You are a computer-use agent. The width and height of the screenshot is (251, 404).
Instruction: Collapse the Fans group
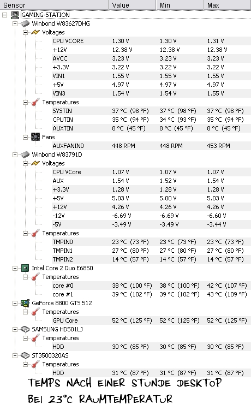(25, 137)
